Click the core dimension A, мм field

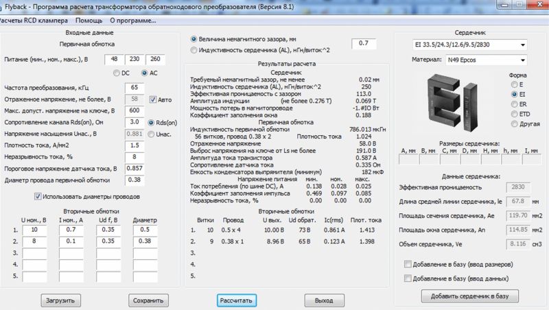(x=408, y=159)
